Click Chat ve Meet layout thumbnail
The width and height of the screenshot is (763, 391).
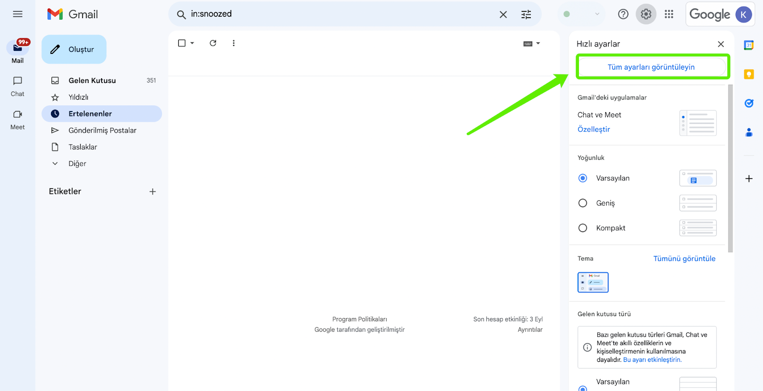[x=698, y=123]
